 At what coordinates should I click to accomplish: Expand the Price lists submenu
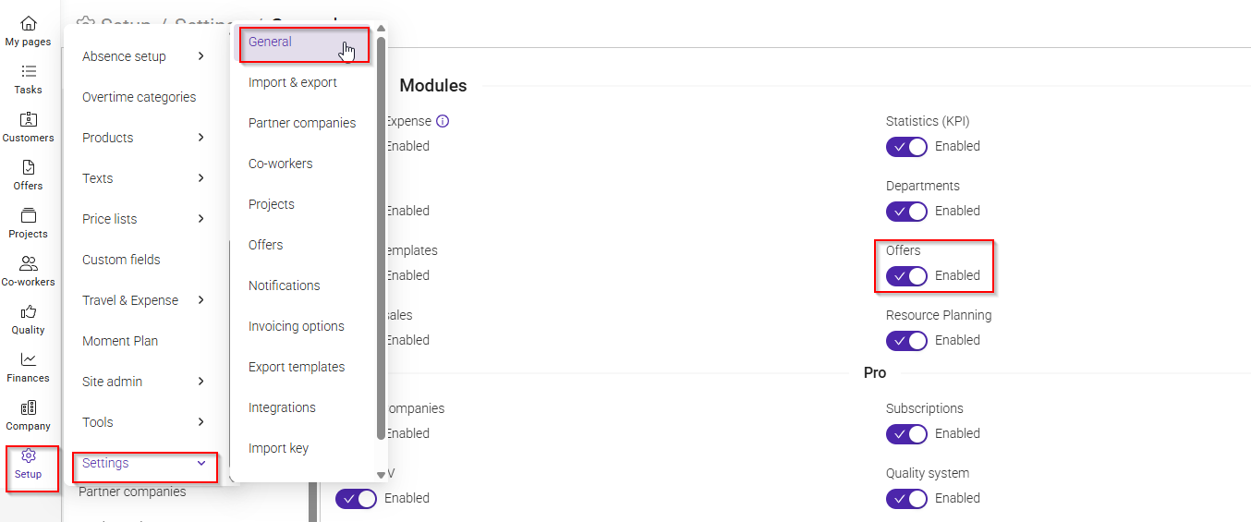(200, 219)
